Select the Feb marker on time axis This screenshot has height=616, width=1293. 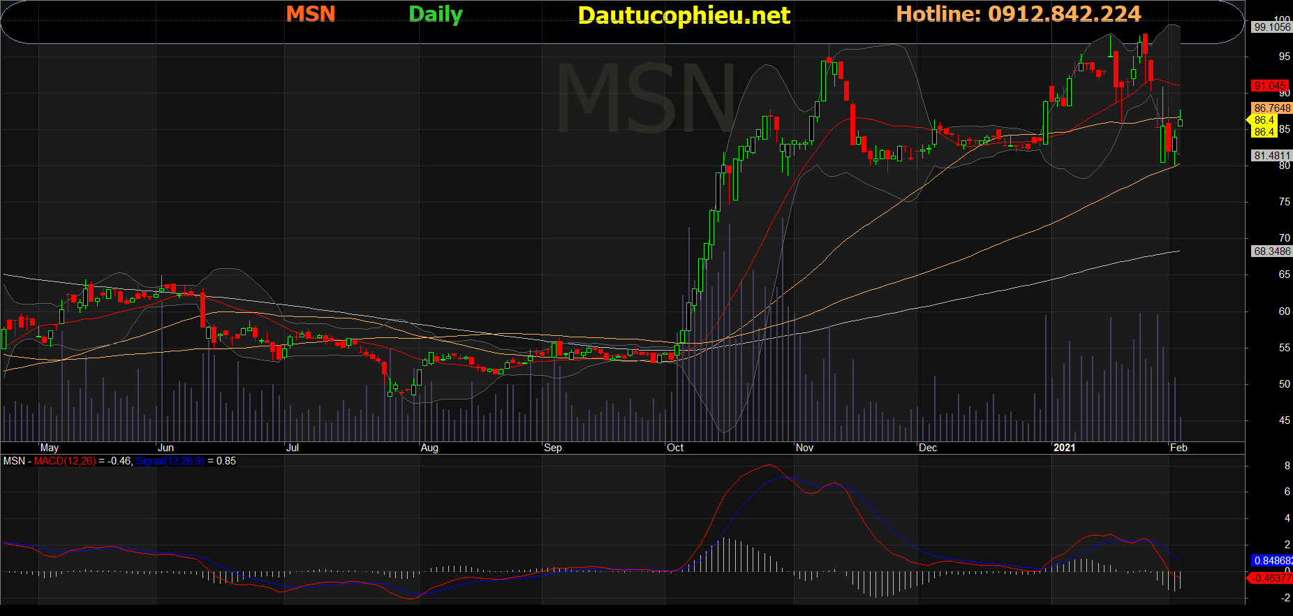(x=1179, y=448)
